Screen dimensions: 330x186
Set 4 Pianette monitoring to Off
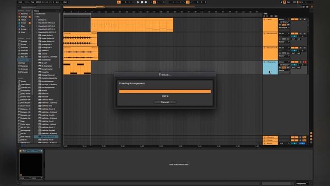click(288, 68)
